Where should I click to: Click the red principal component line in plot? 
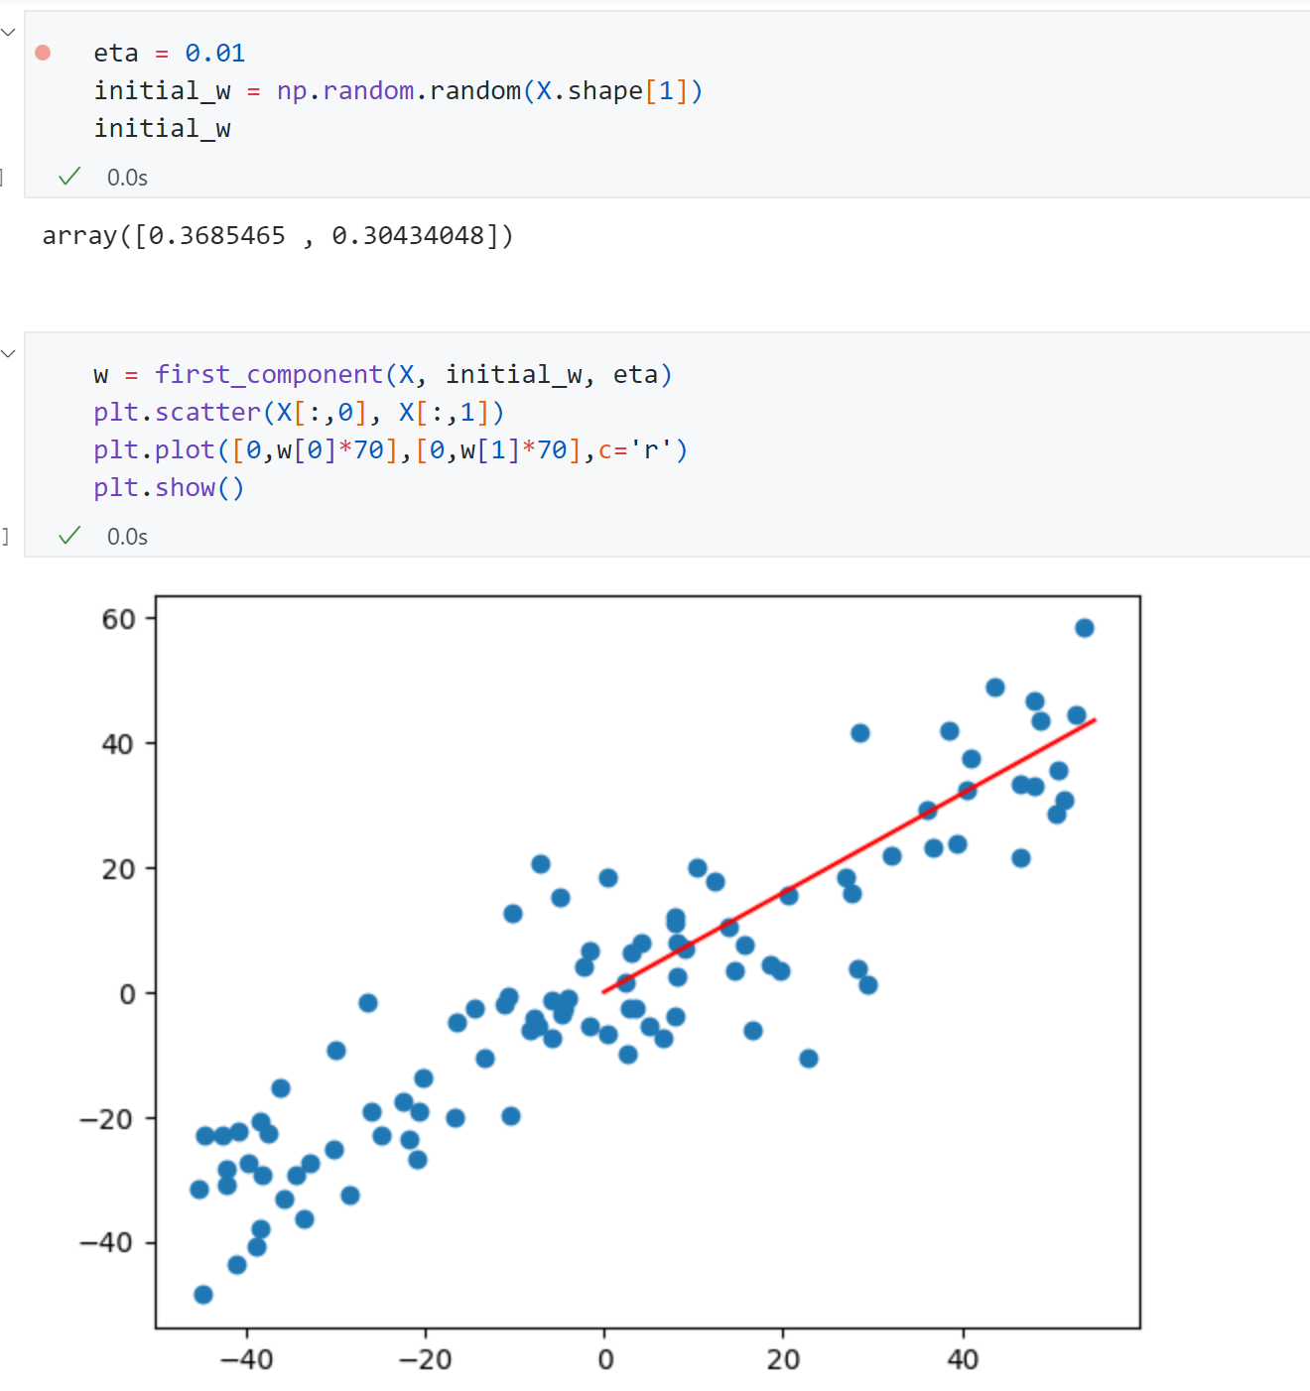pos(850,855)
